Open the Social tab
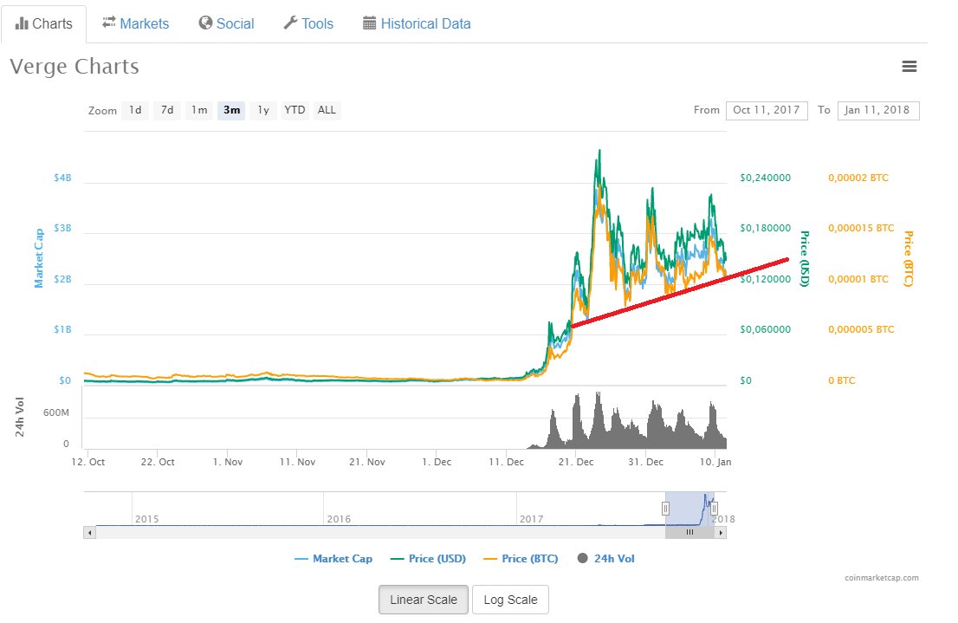Screen dimensions: 958x623 pyautogui.click(x=227, y=24)
